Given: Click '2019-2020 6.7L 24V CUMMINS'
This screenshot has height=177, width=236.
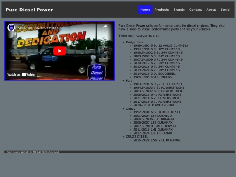Looking at the screenshot, I should 156,70.
